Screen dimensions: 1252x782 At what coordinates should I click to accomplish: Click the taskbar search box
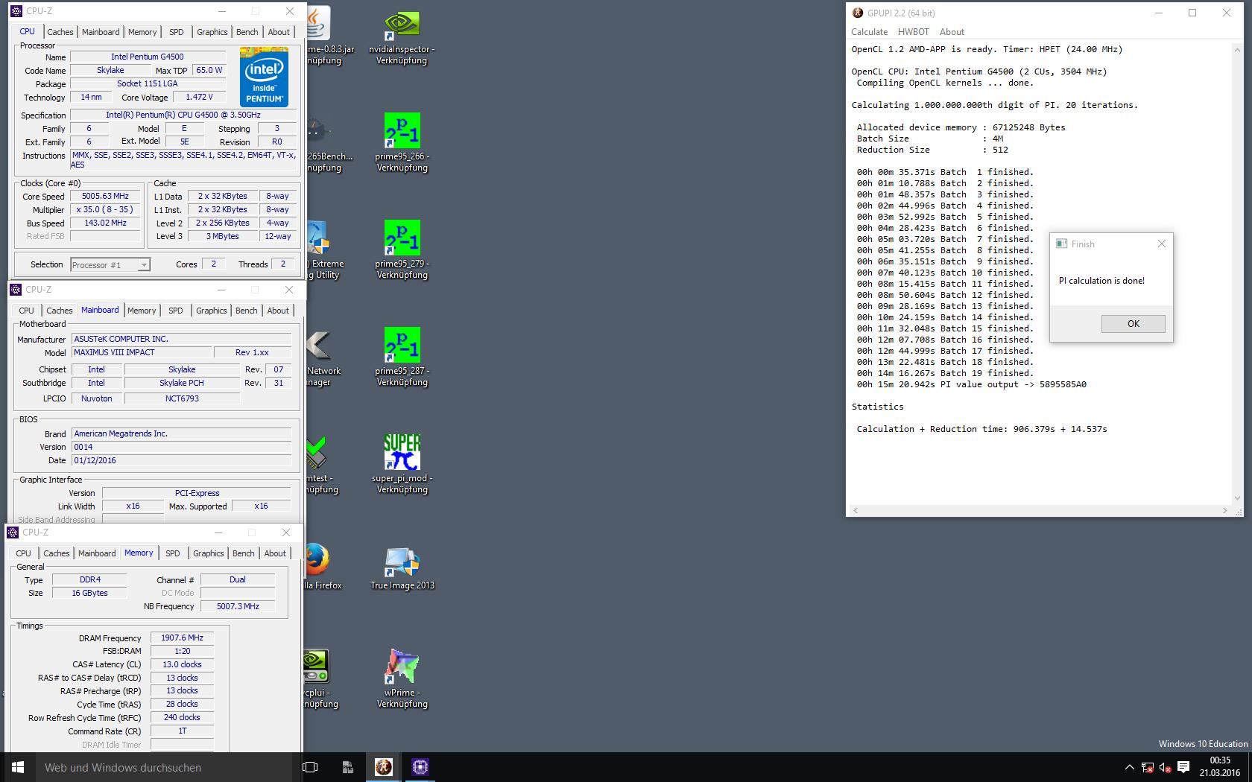coord(164,767)
